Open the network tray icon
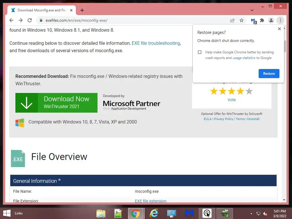Viewport: 292px width, 219px height. pos(258,214)
